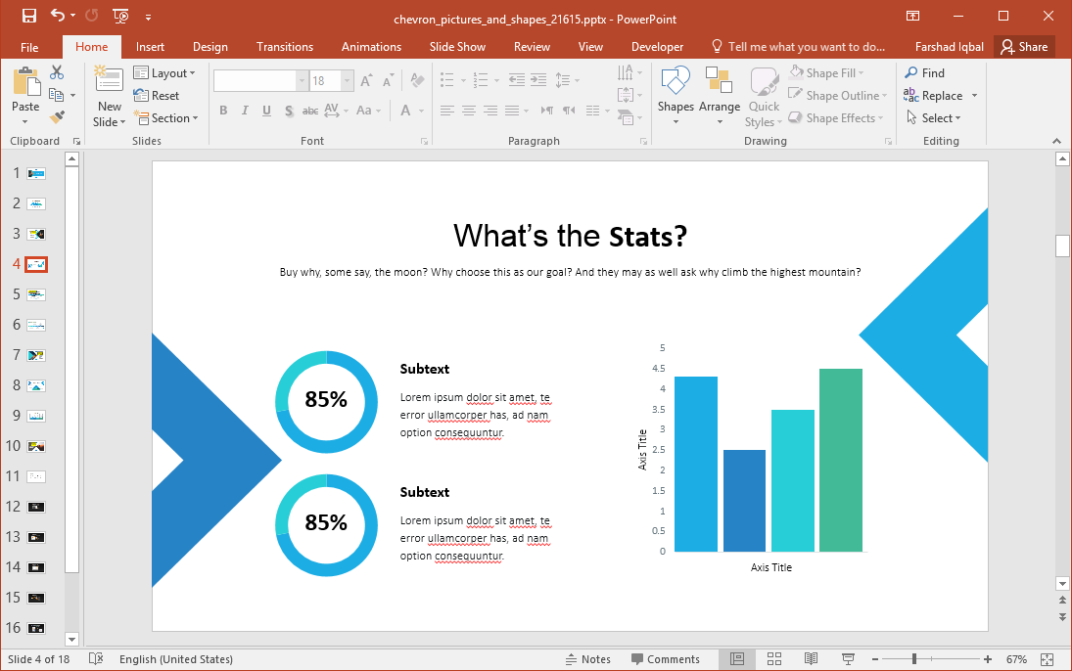This screenshot has width=1072, height=671.
Task: Select slide 7 thumbnail
Action: tap(36, 355)
